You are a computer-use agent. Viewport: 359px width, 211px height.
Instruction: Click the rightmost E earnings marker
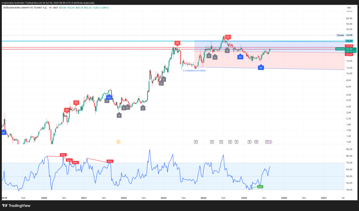pos(267,142)
